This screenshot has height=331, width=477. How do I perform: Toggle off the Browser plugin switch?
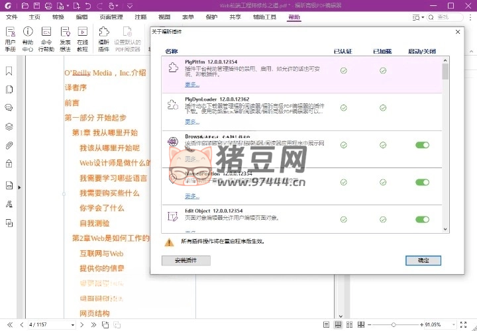[x=422, y=145]
